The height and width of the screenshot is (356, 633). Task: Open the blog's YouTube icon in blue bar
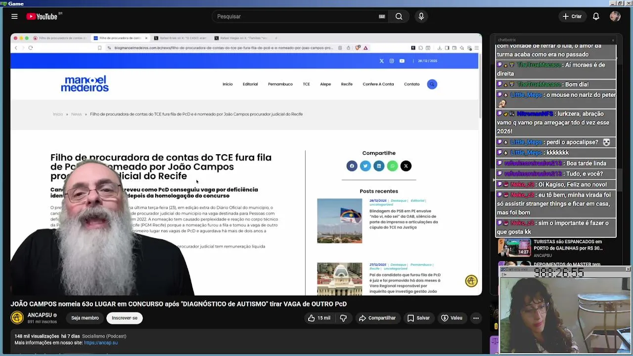[402, 61]
